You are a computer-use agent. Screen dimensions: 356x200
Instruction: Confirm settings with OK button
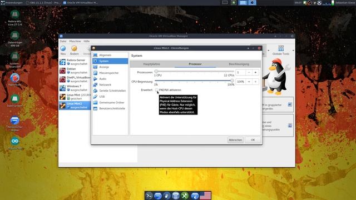point(253,140)
